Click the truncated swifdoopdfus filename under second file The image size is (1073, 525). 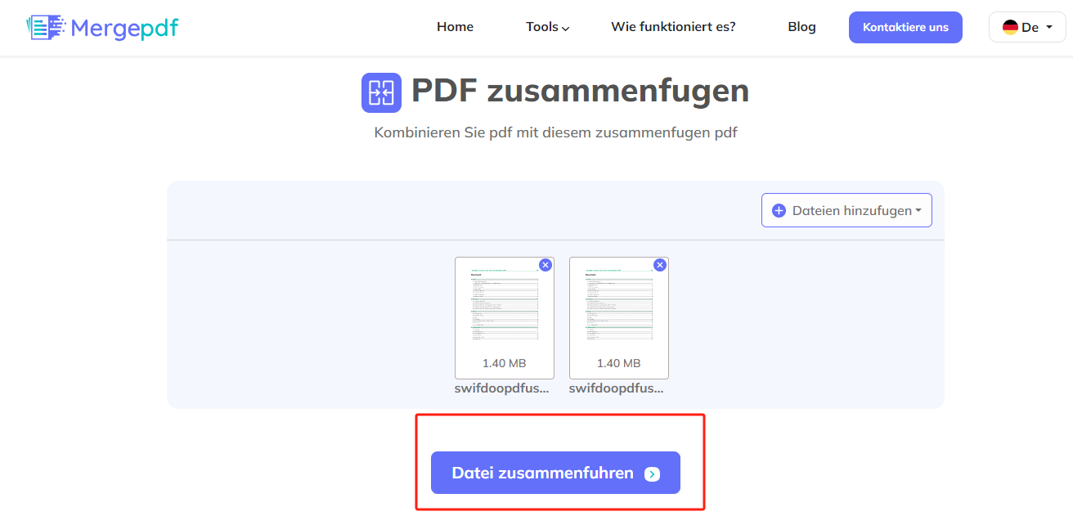[617, 388]
